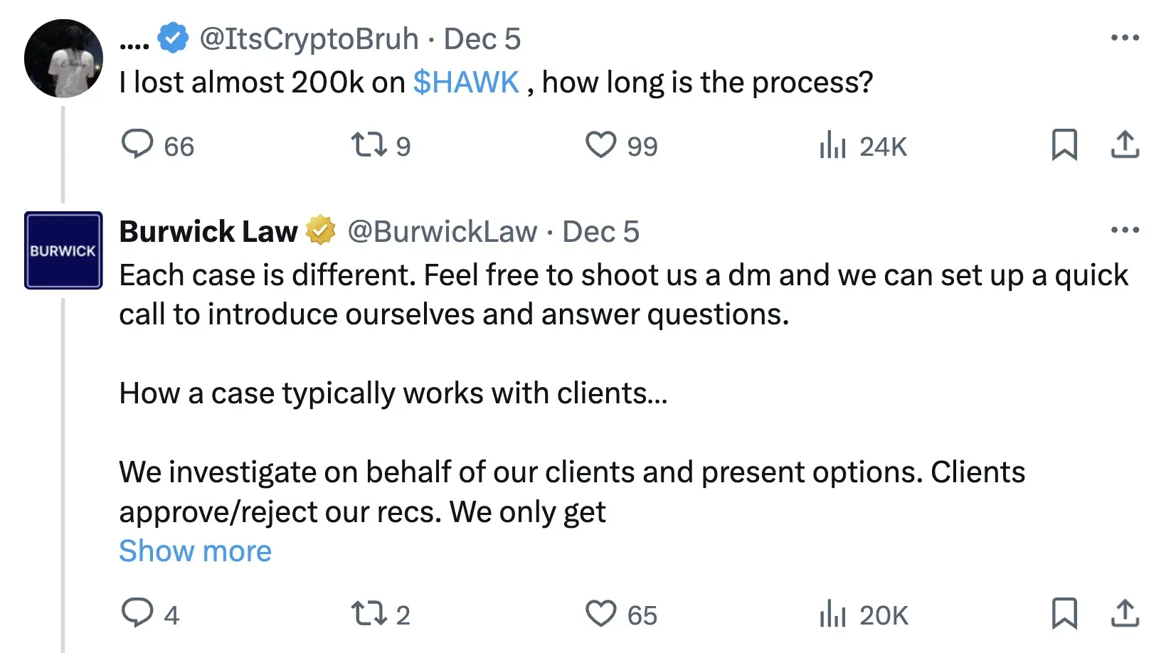Reply to ItsCryptoBruh's $HAWK tweet
The width and height of the screenshot is (1171, 653).
click(x=137, y=144)
